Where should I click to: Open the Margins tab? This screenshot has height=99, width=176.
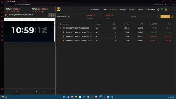point(132,9)
